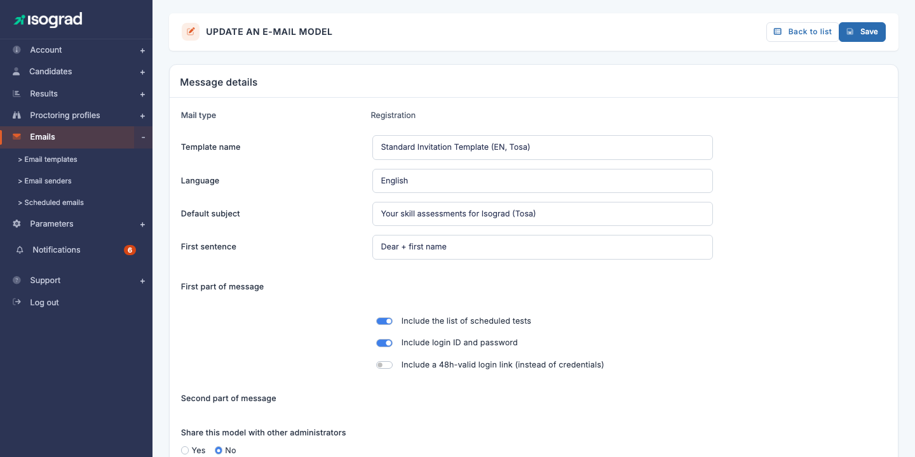Screen dimensions: 915x457
Task: Expand the Results section plus sign
Action: click(142, 94)
